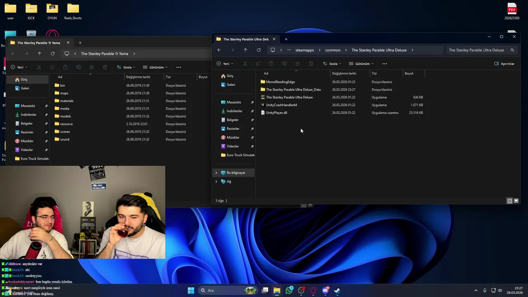Viewport: 528px width, 297px height.
Task: Click the Share icon in Ultra Deluxe toolbar
Action: point(297,64)
